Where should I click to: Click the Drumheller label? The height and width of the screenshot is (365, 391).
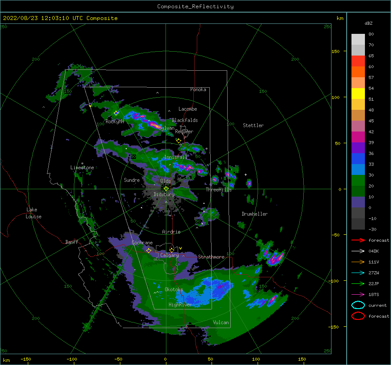click(x=255, y=214)
